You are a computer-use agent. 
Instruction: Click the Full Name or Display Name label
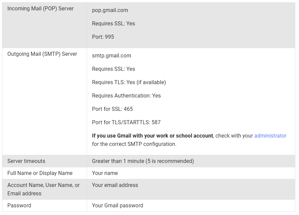pos(40,173)
